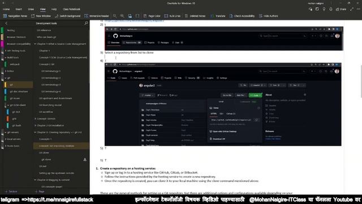Run Check Accessibility

pyautogui.click(x=242, y=16)
